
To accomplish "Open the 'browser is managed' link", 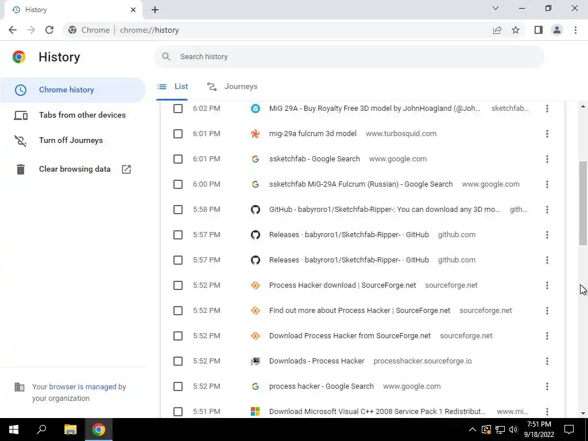I will pyautogui.click(x=83, y=386).
